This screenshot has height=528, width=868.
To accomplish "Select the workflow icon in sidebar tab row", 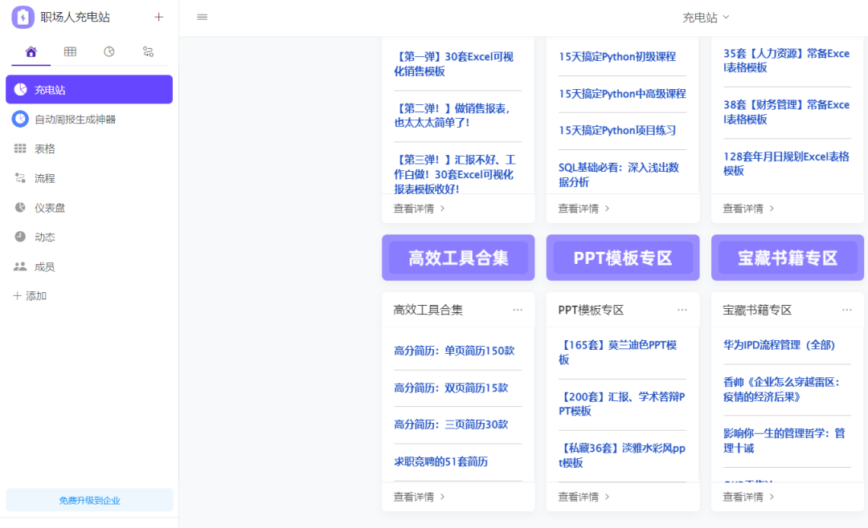I will 148,51.
